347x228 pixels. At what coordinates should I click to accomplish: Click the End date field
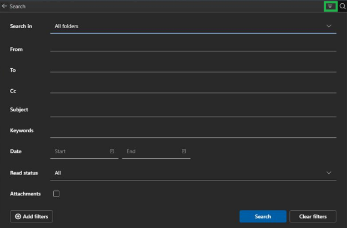(156, 152)
